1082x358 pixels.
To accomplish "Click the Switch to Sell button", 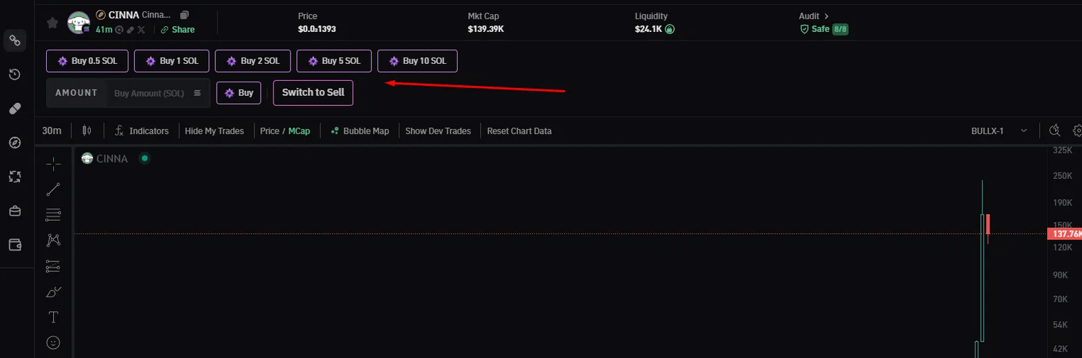I will 313,93.
